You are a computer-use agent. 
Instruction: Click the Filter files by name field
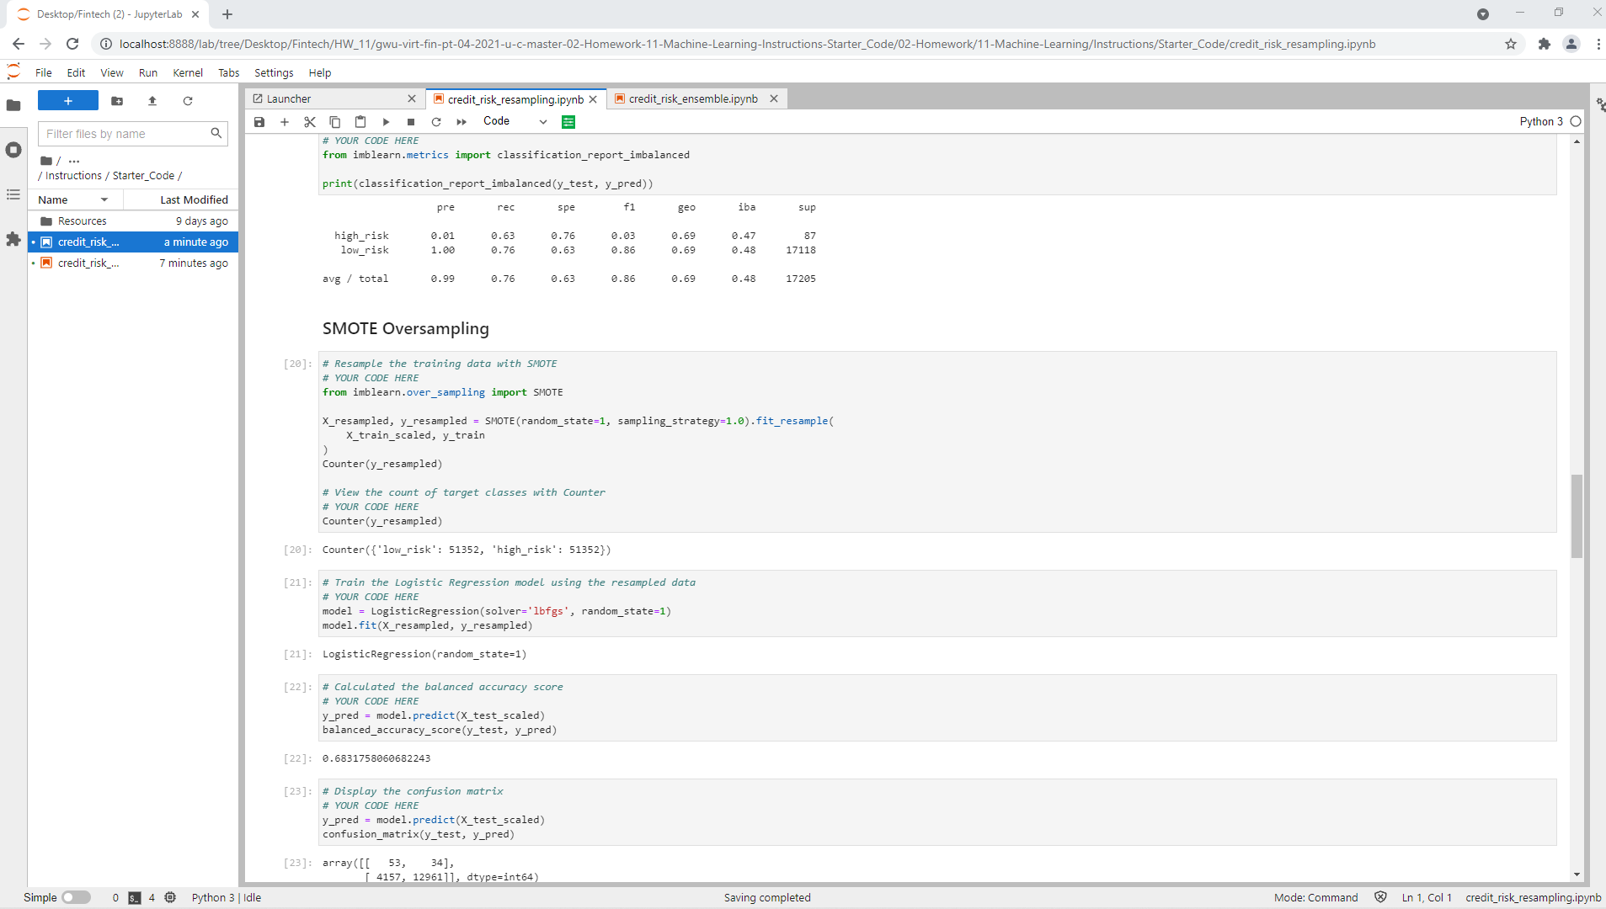click(x=133, y=134)
